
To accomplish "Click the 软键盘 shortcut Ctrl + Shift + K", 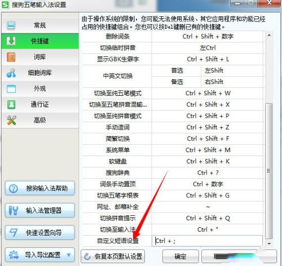I will (208, 162).
